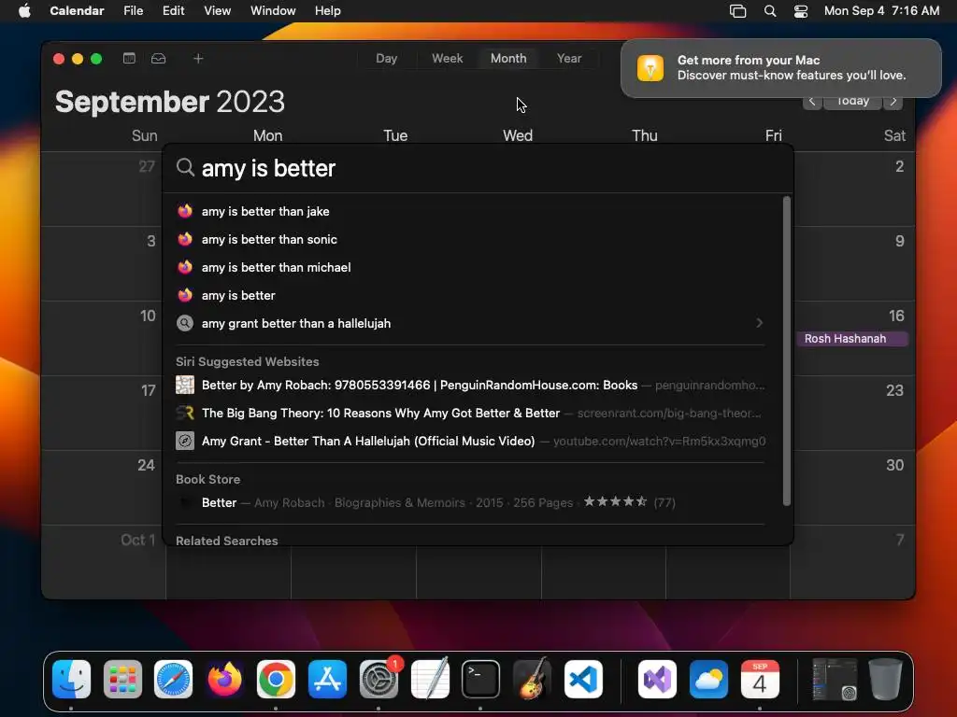
Task: Open the Trash in the dock
Action: coord(885,679)
